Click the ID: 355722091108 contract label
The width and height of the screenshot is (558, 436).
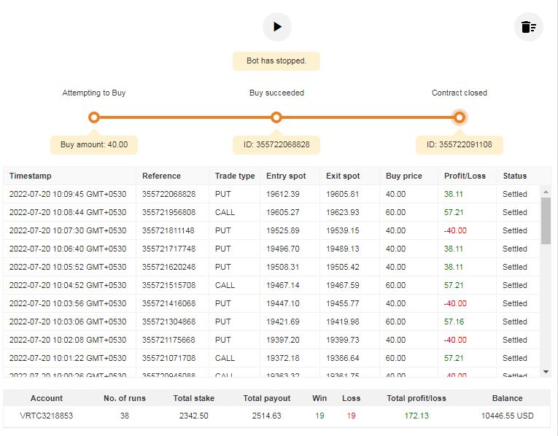460,144
